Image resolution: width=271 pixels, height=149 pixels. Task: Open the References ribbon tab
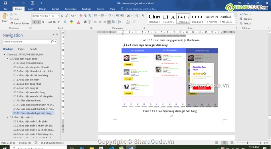coord(70,9)
